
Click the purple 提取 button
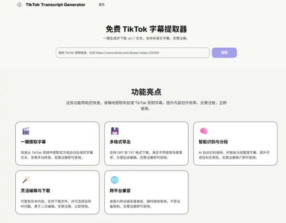click(x=225, y=53)
